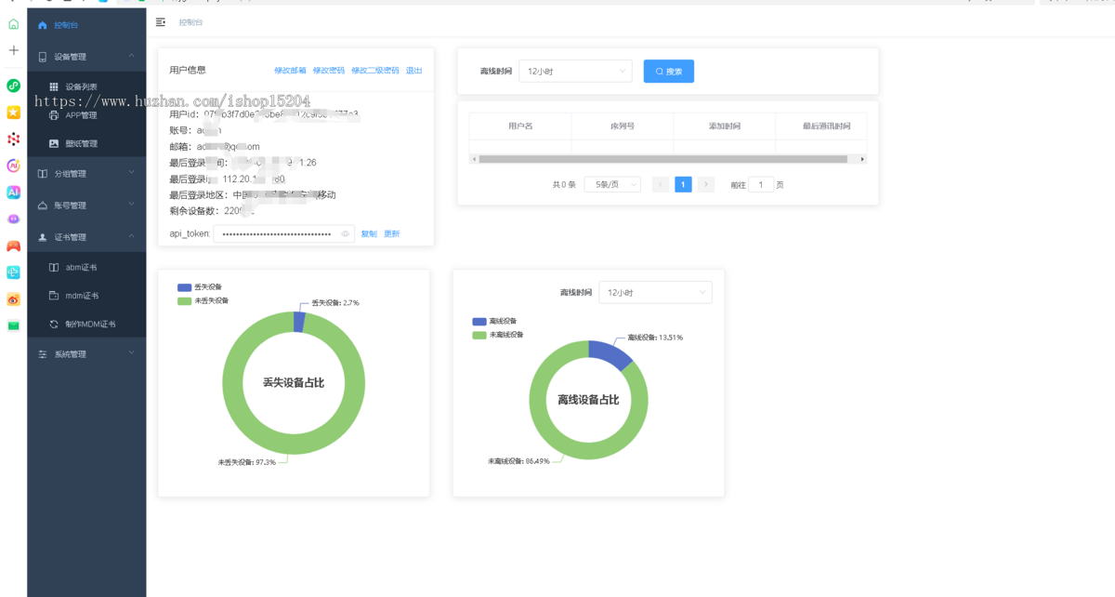The image size is (1115, 597).
Task: Open 制作MDM证书 page
Action: pos(86,325)
